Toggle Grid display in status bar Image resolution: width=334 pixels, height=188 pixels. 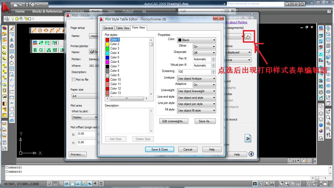click(55, 184)
